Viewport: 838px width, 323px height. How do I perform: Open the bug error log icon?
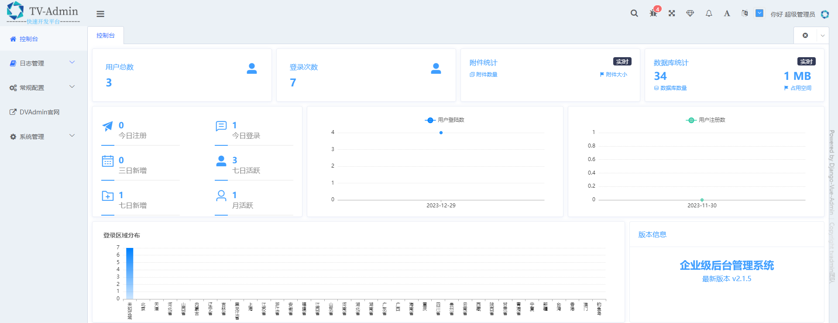653,14
